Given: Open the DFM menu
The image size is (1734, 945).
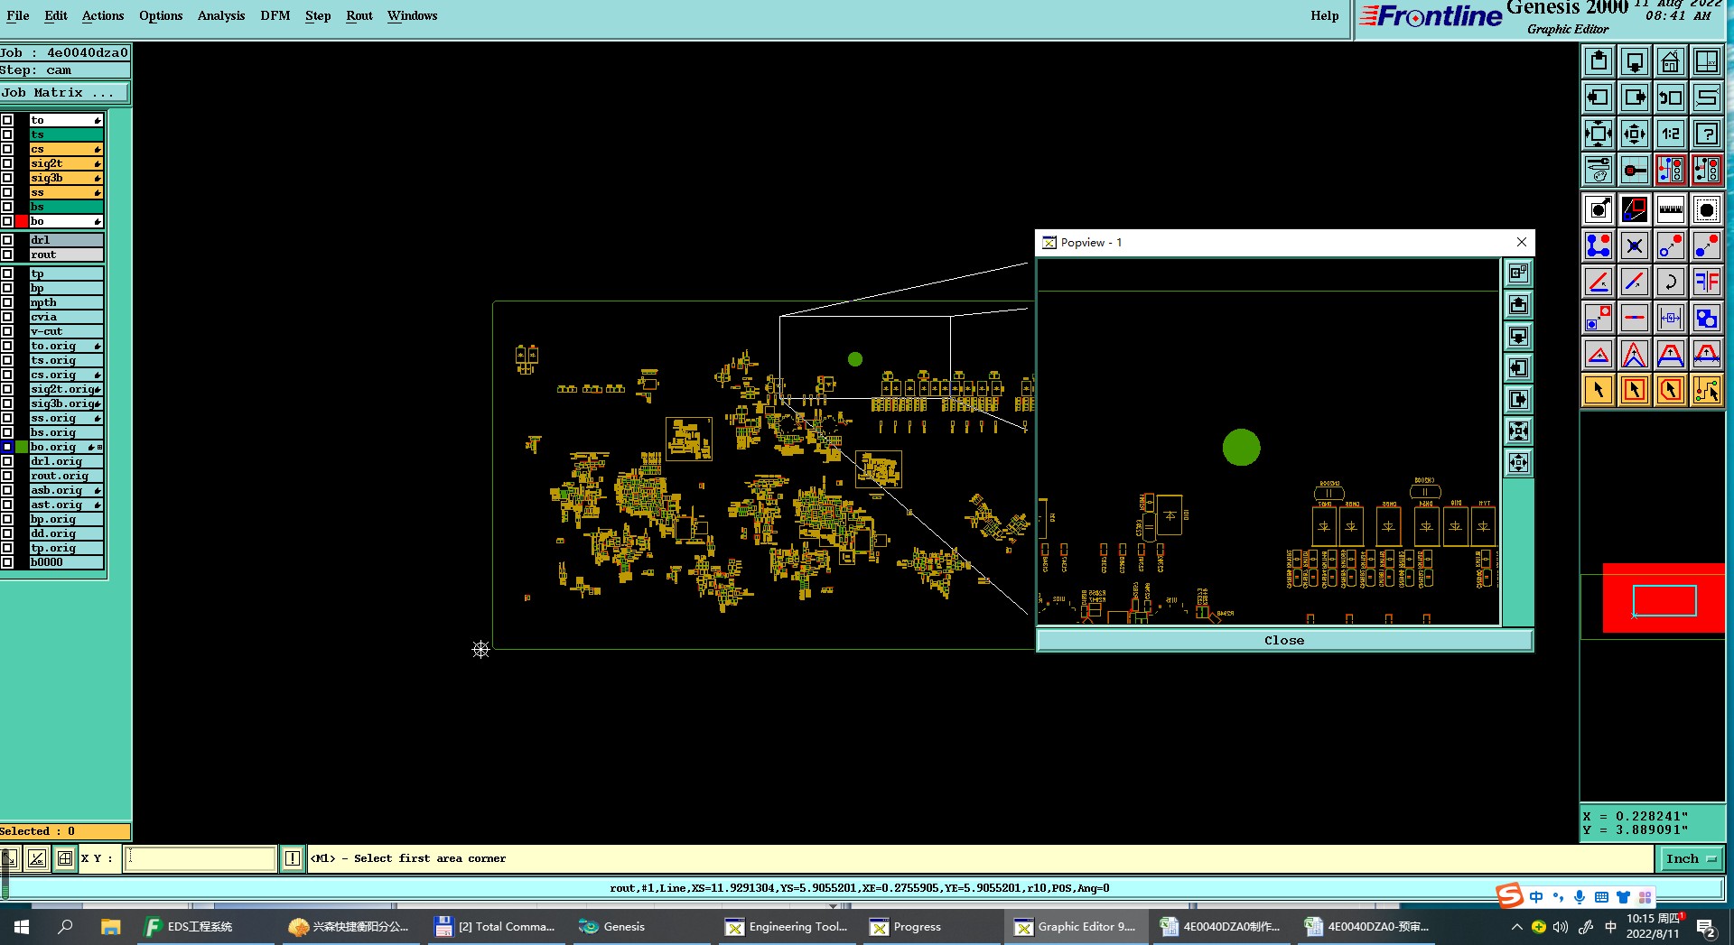Looking at the screenshot, I should [275, 15].
